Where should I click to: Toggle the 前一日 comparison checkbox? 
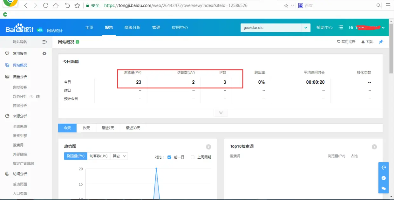click(169, 157)
